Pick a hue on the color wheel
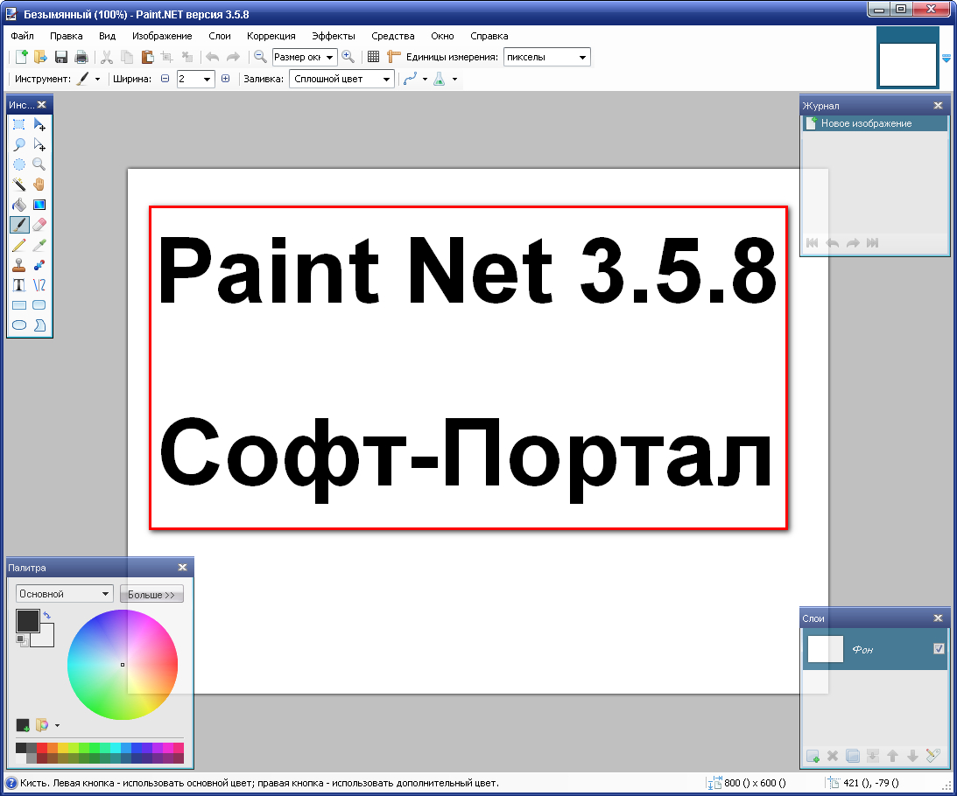This screenshot has height=796, width=957. 122,664
